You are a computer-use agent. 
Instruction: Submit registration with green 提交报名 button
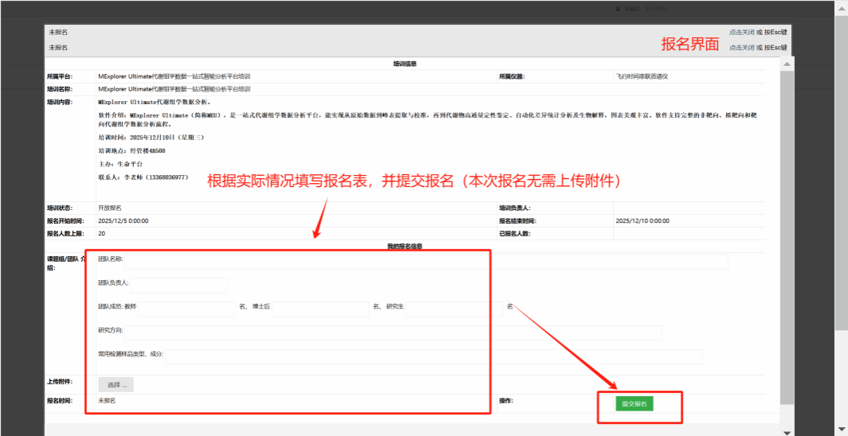coord(634,403)
